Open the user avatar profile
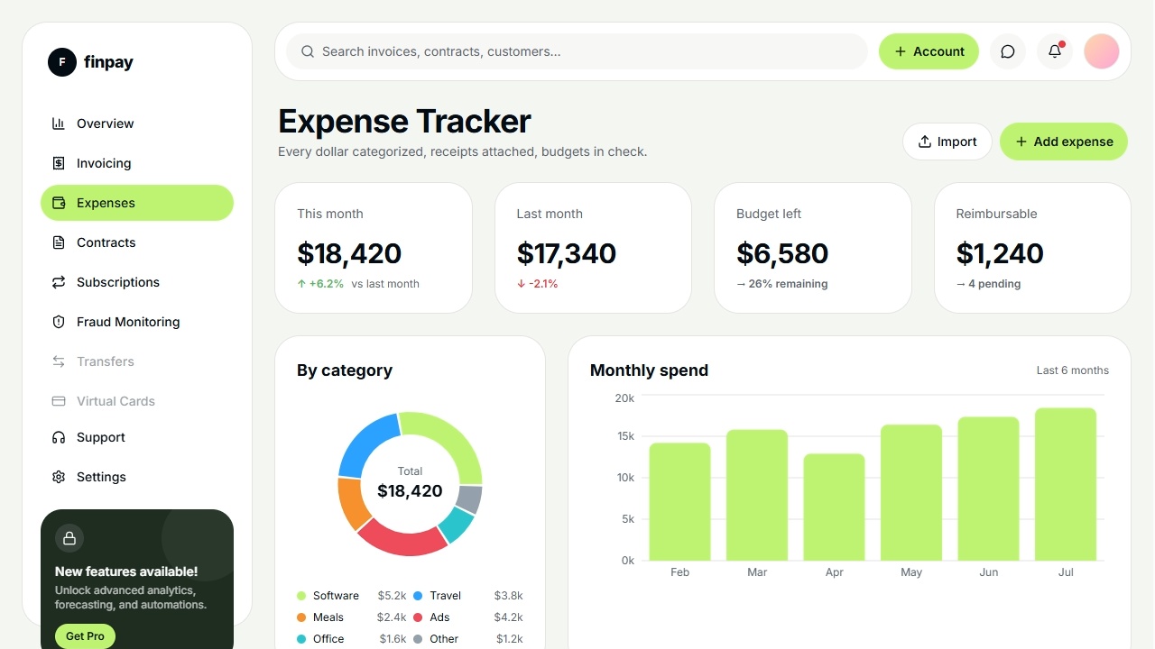Viewport: 1155px width, 649px height. [1102, 51]
